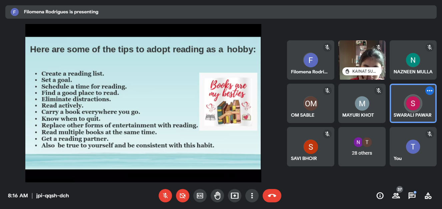Open the chat messages panel
The width and height of the screenshot is (442, 209).
point(412,196)
